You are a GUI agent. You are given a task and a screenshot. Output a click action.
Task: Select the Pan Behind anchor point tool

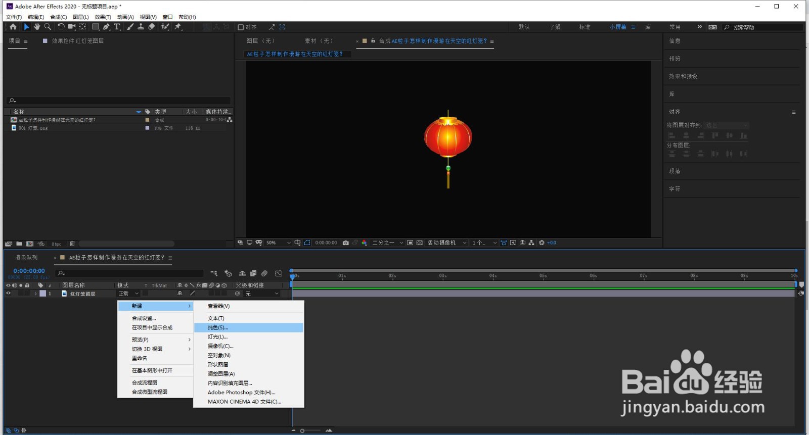point(82,27)
